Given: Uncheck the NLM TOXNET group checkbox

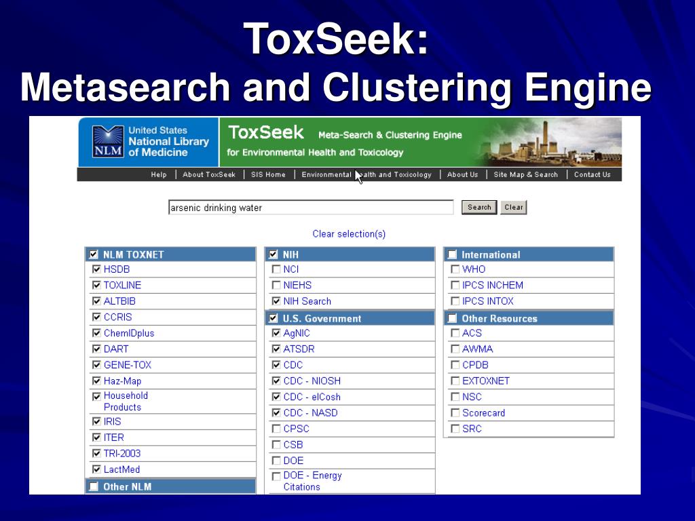Looking at the screenshot, I should click(x=94, y=254).
